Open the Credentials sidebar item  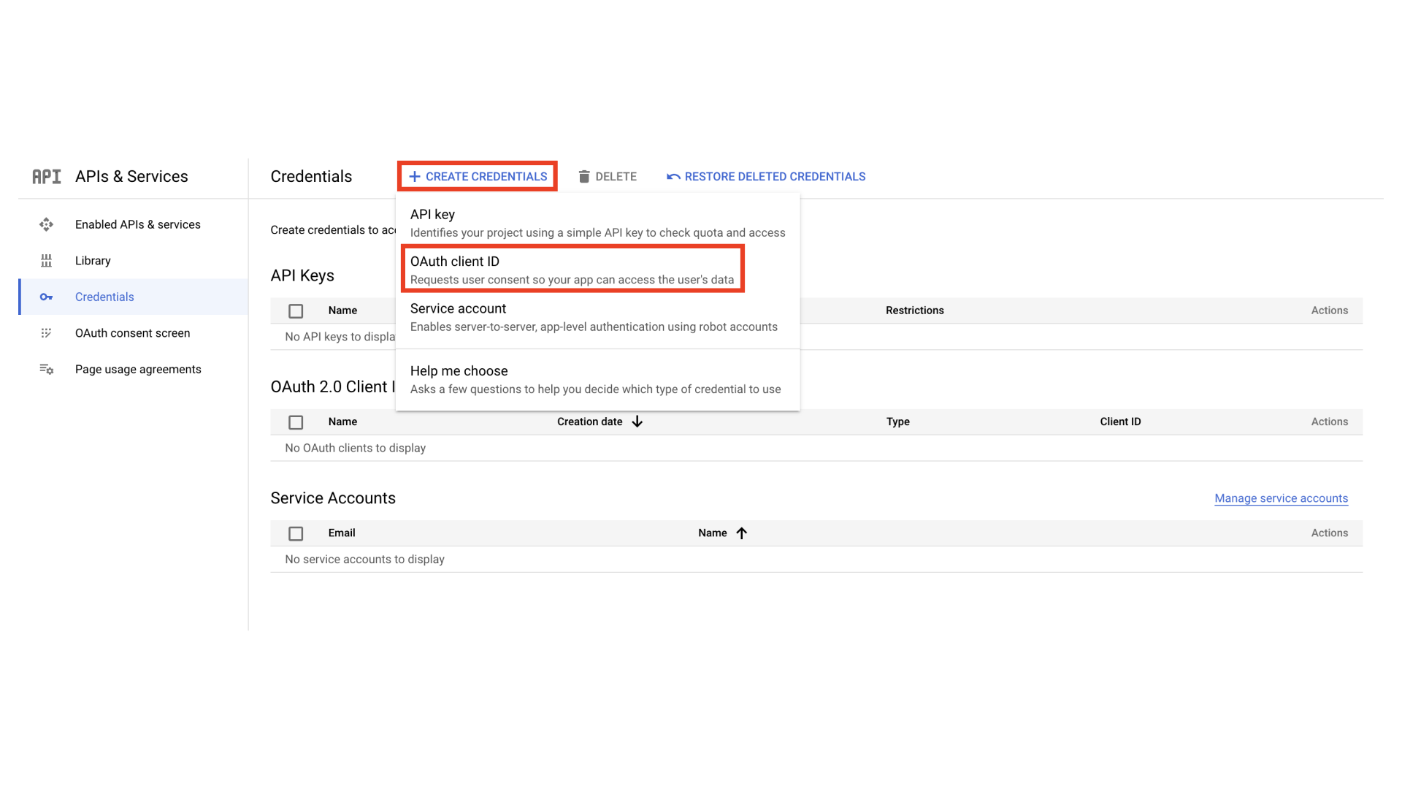coord(133,297)
